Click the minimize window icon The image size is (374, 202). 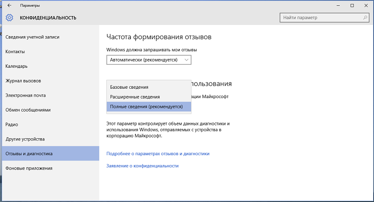point(338,5)
